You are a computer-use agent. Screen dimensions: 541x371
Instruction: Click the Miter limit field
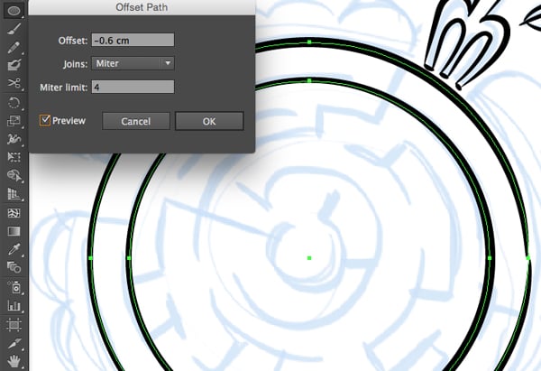133,87
